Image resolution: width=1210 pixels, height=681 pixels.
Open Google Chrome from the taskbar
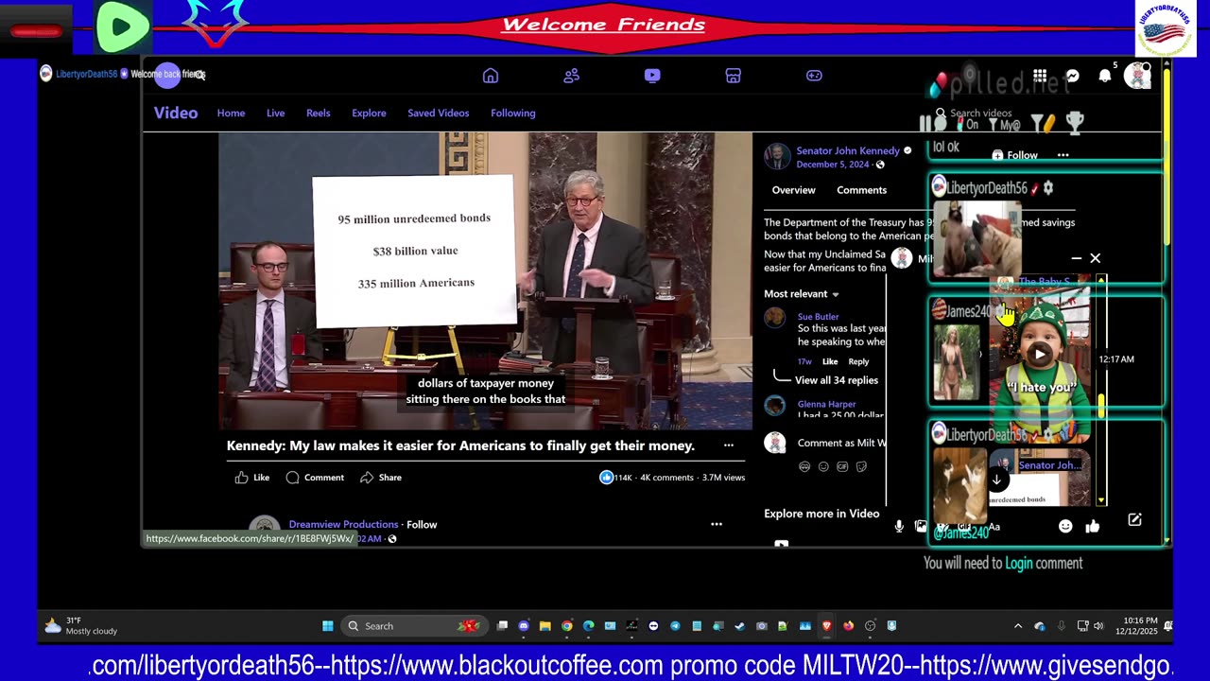click(x=566, y=626)
